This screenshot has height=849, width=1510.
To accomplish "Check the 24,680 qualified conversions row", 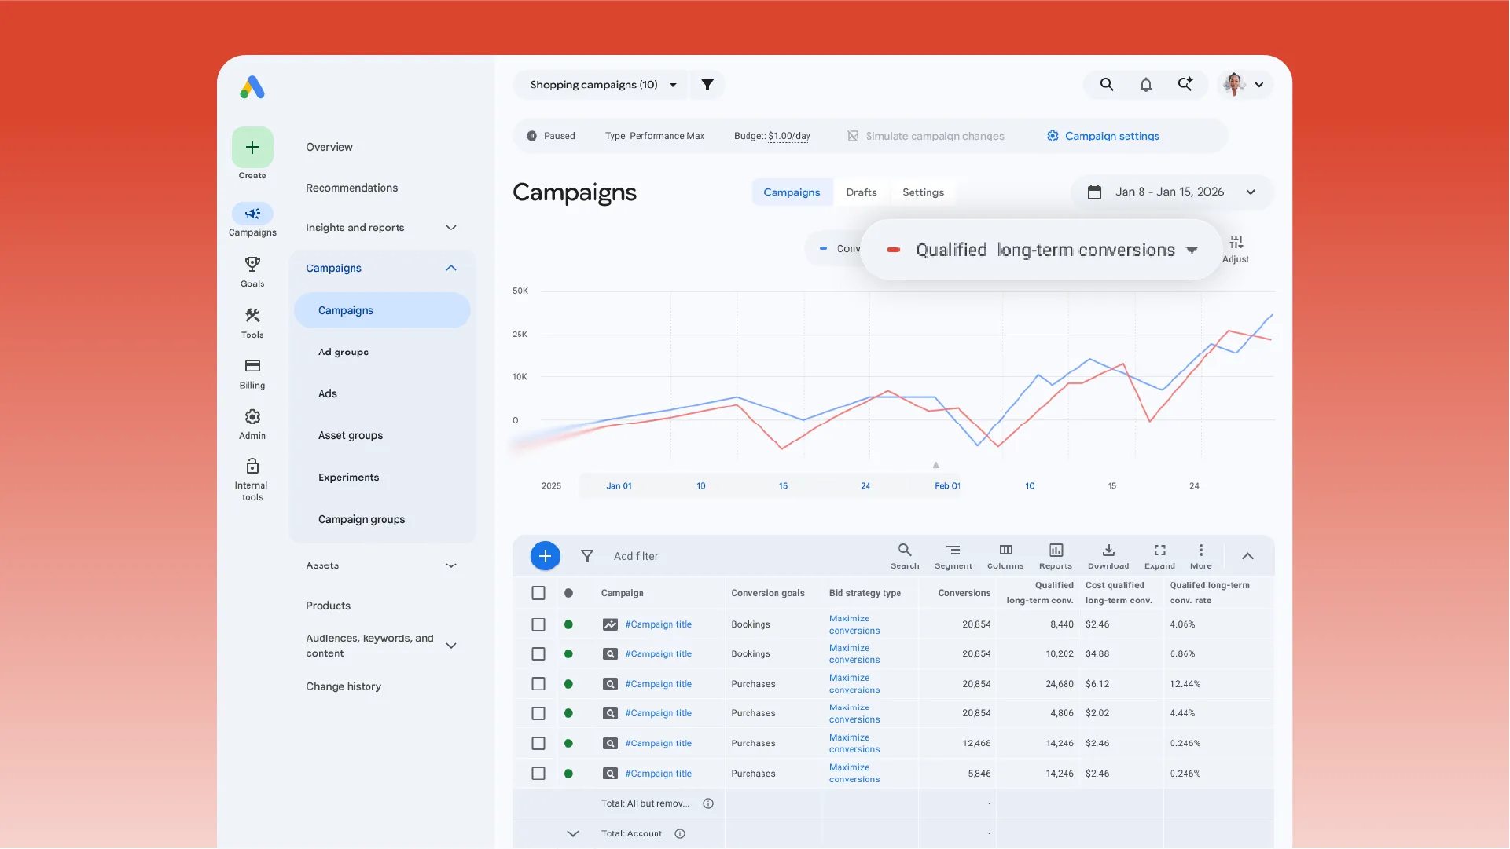I will click(538, 684).
